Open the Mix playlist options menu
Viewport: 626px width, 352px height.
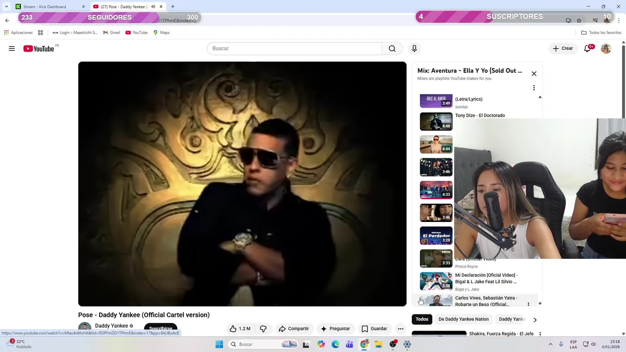(x=534, y=88)
